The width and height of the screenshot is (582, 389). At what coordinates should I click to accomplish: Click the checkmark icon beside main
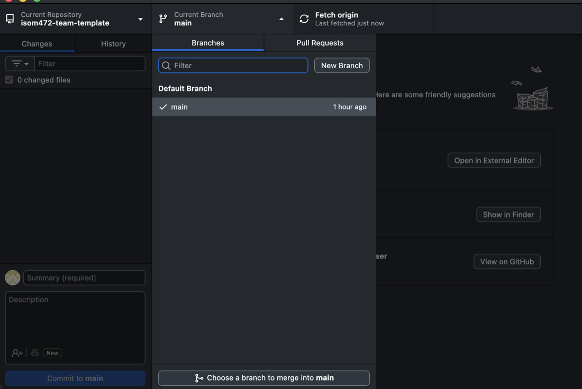click(163, 107)
